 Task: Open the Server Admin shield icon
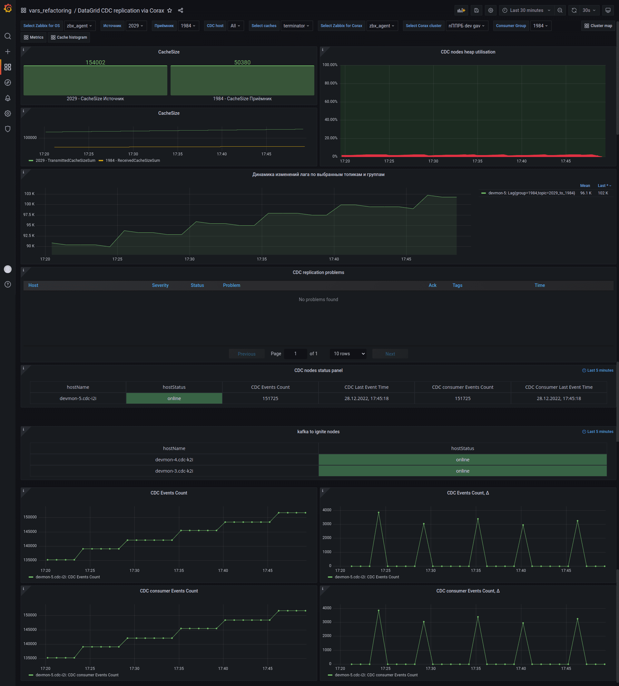tap(7, 129)
